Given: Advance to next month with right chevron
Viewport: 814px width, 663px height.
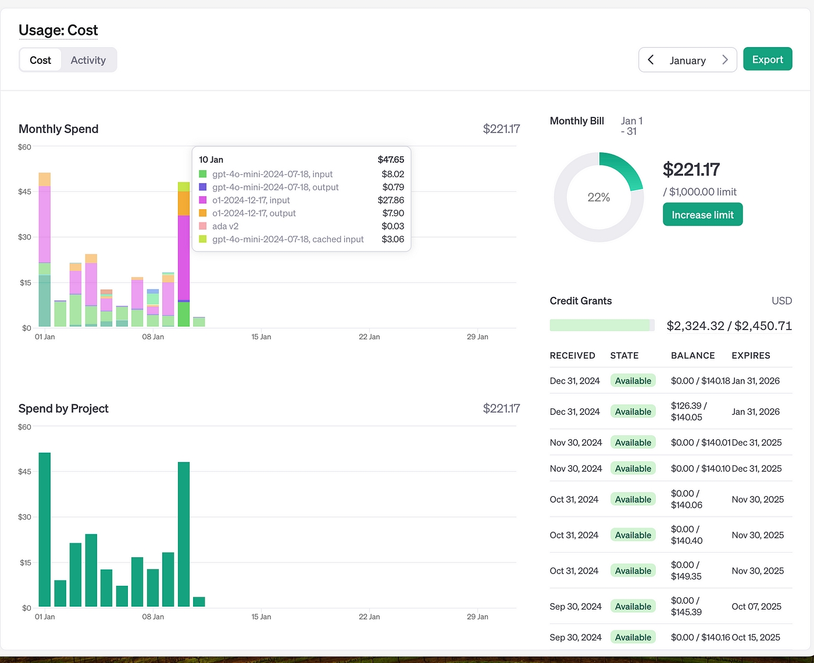Looking at the screenshot, I should [x=724, y=60].
